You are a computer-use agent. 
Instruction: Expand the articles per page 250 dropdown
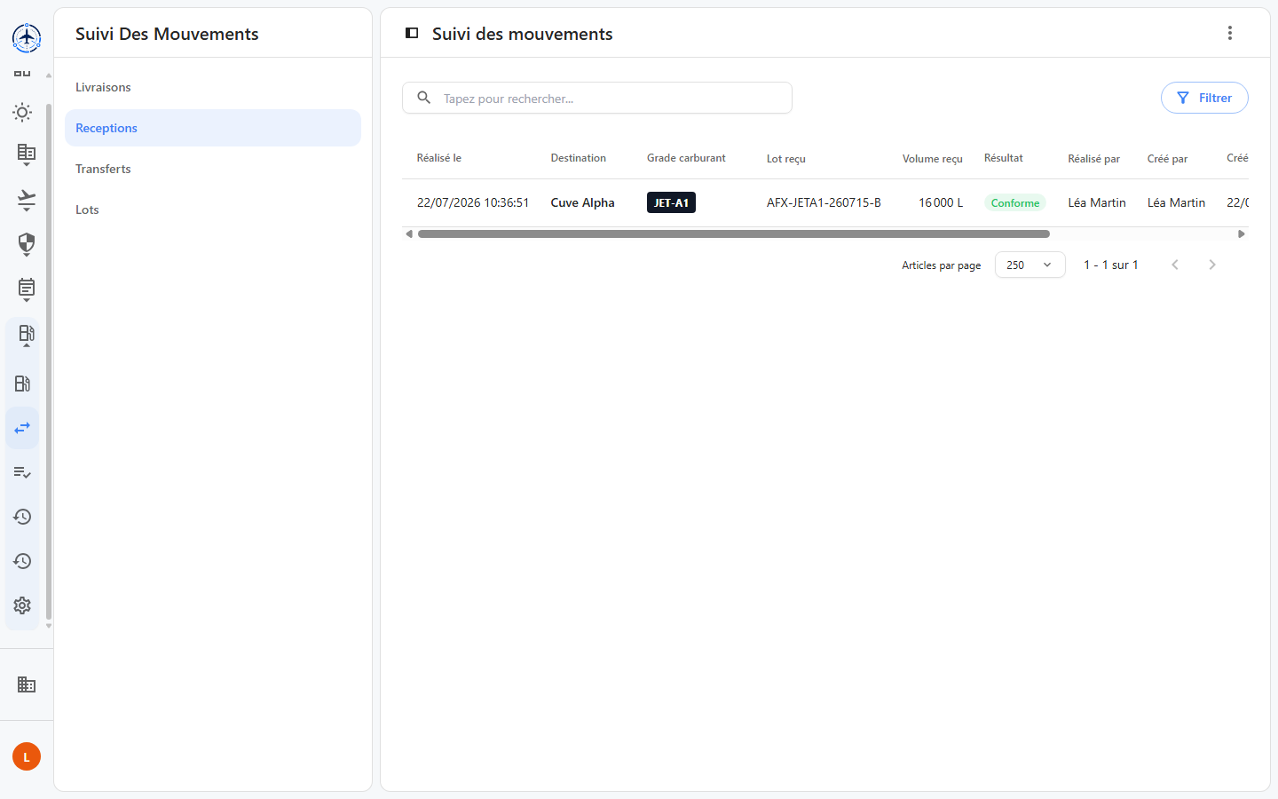[1030, 265]
